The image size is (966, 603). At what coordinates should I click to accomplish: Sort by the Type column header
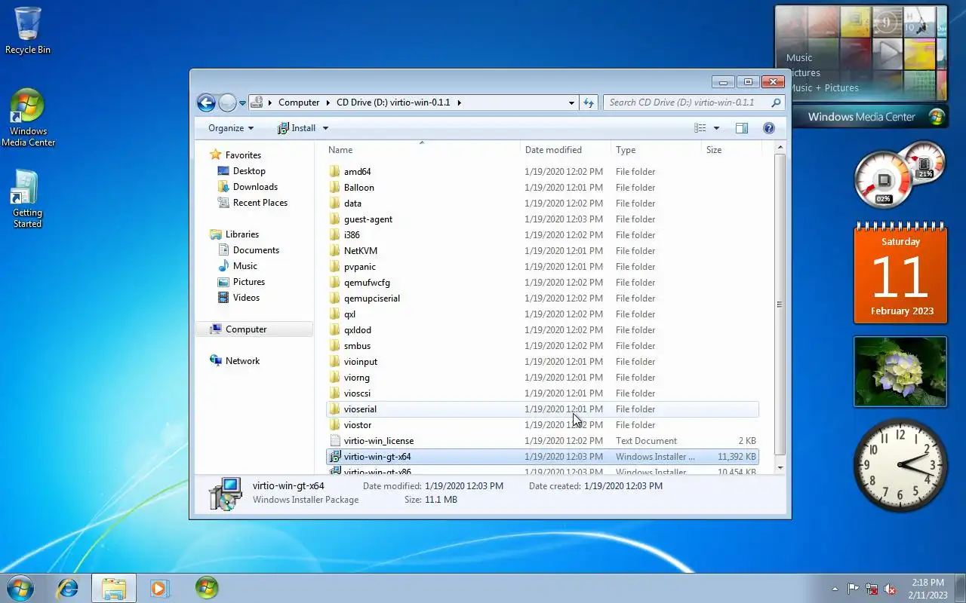(x=656, y=150)
